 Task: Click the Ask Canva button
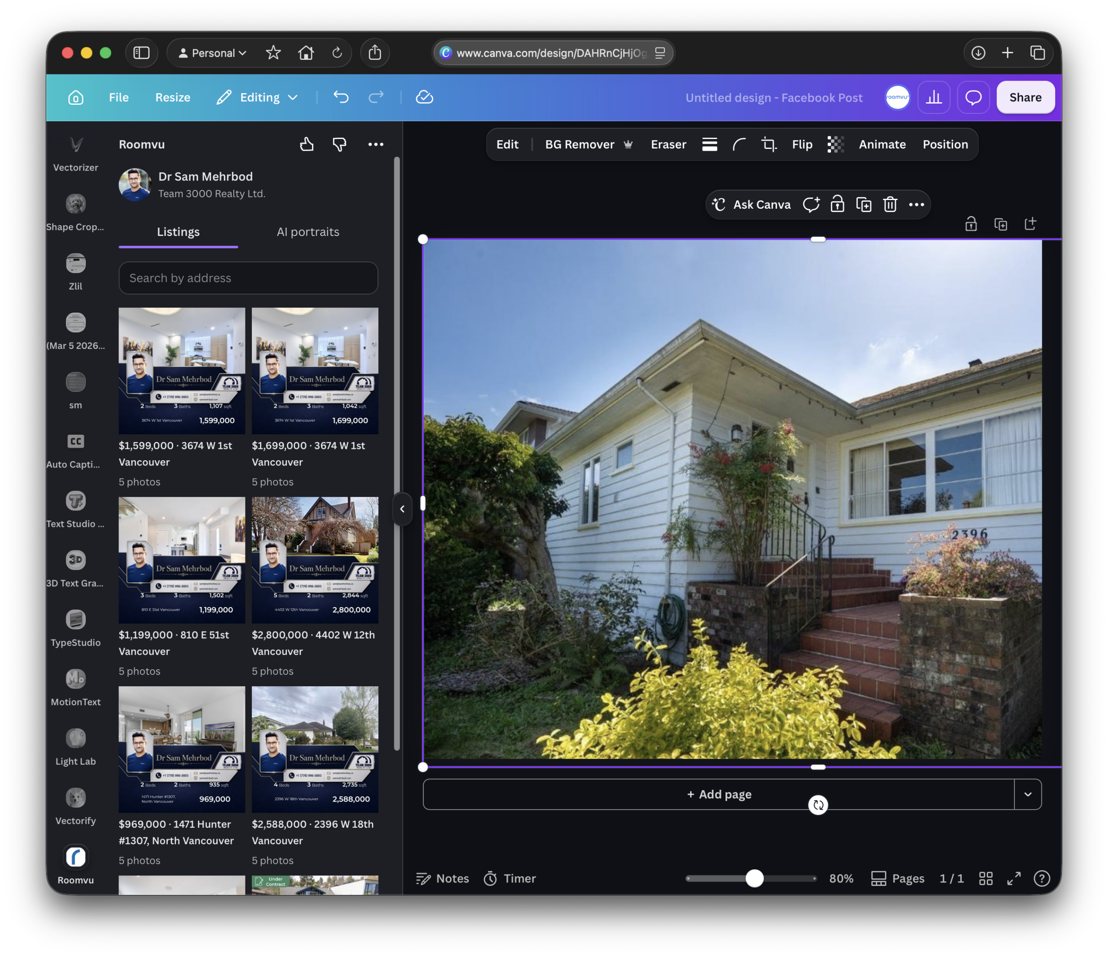click(x=752, y=204)
